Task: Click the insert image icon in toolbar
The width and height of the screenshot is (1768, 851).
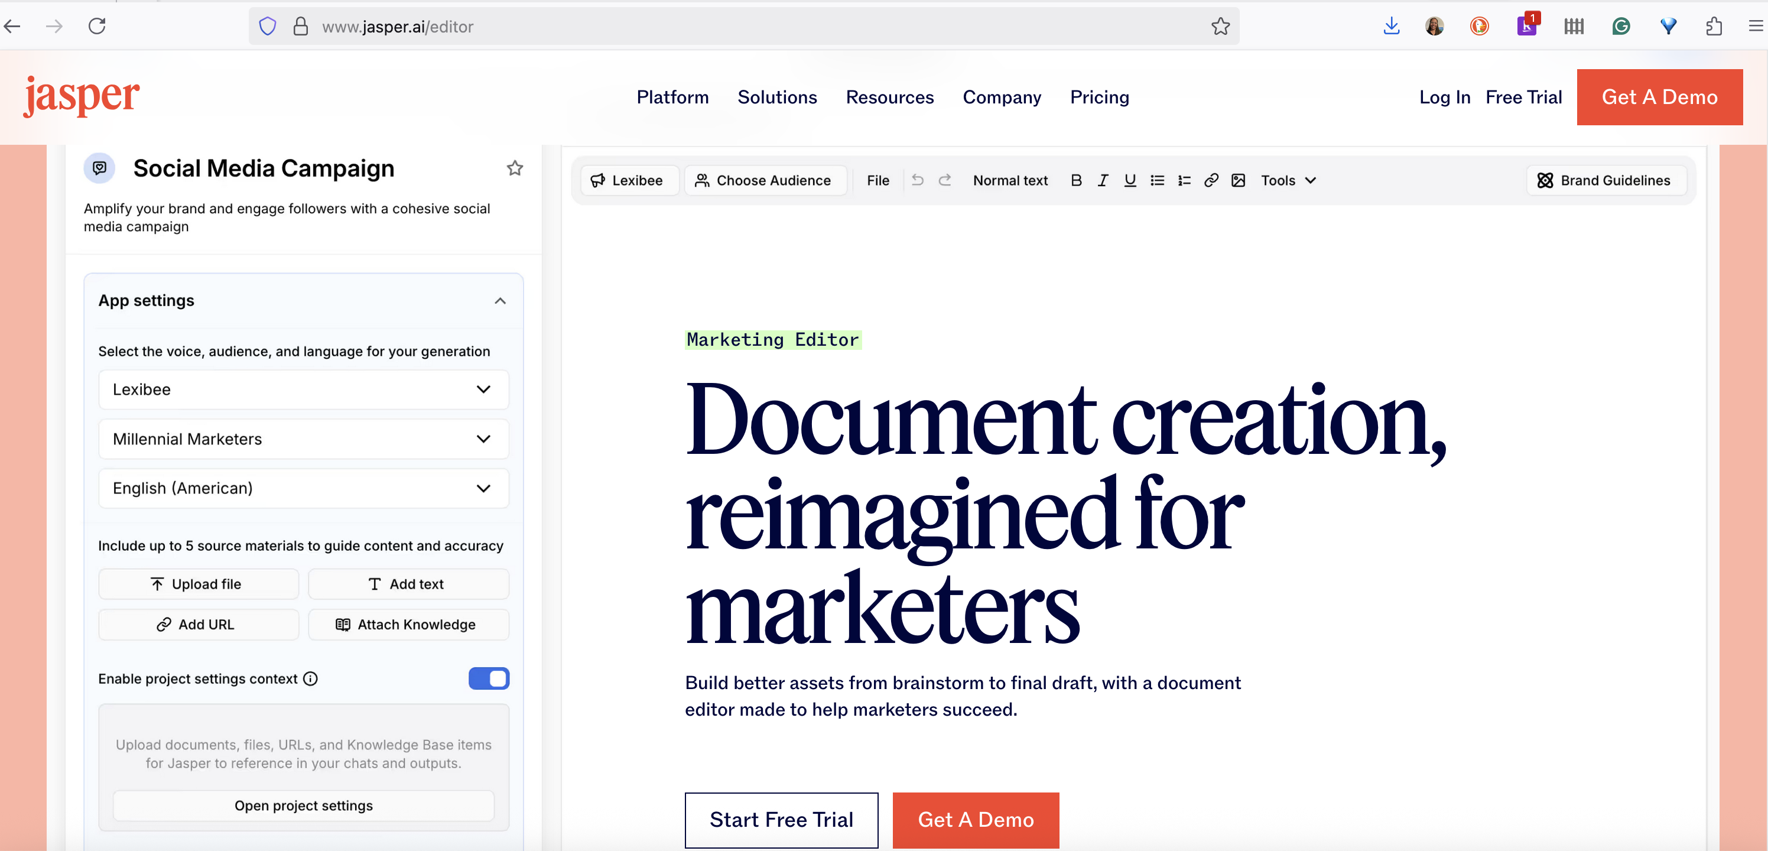Action: pyautogui.click(x=1238, y=180)
